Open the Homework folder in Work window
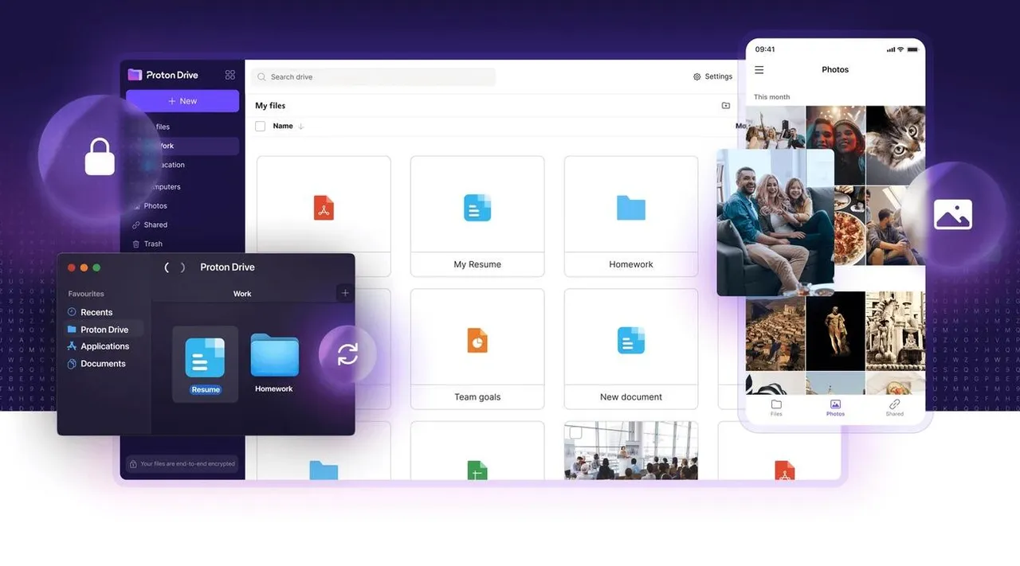This screenshot has height=566, width=1020. pyautogui.click(x=274, y=357)
